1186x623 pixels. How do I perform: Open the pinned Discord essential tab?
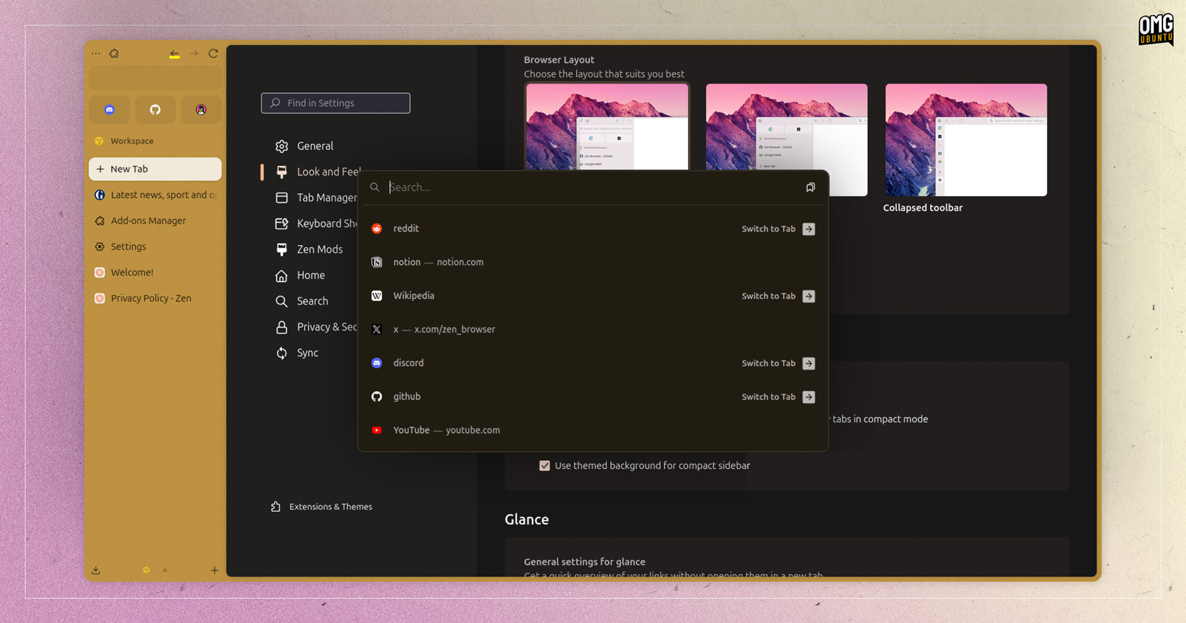tap(109, 110)
